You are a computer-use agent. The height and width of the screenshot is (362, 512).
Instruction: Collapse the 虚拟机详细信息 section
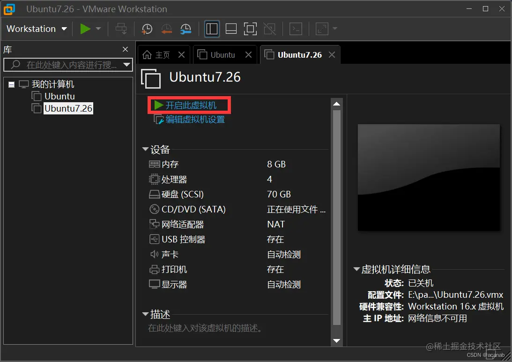356,270
